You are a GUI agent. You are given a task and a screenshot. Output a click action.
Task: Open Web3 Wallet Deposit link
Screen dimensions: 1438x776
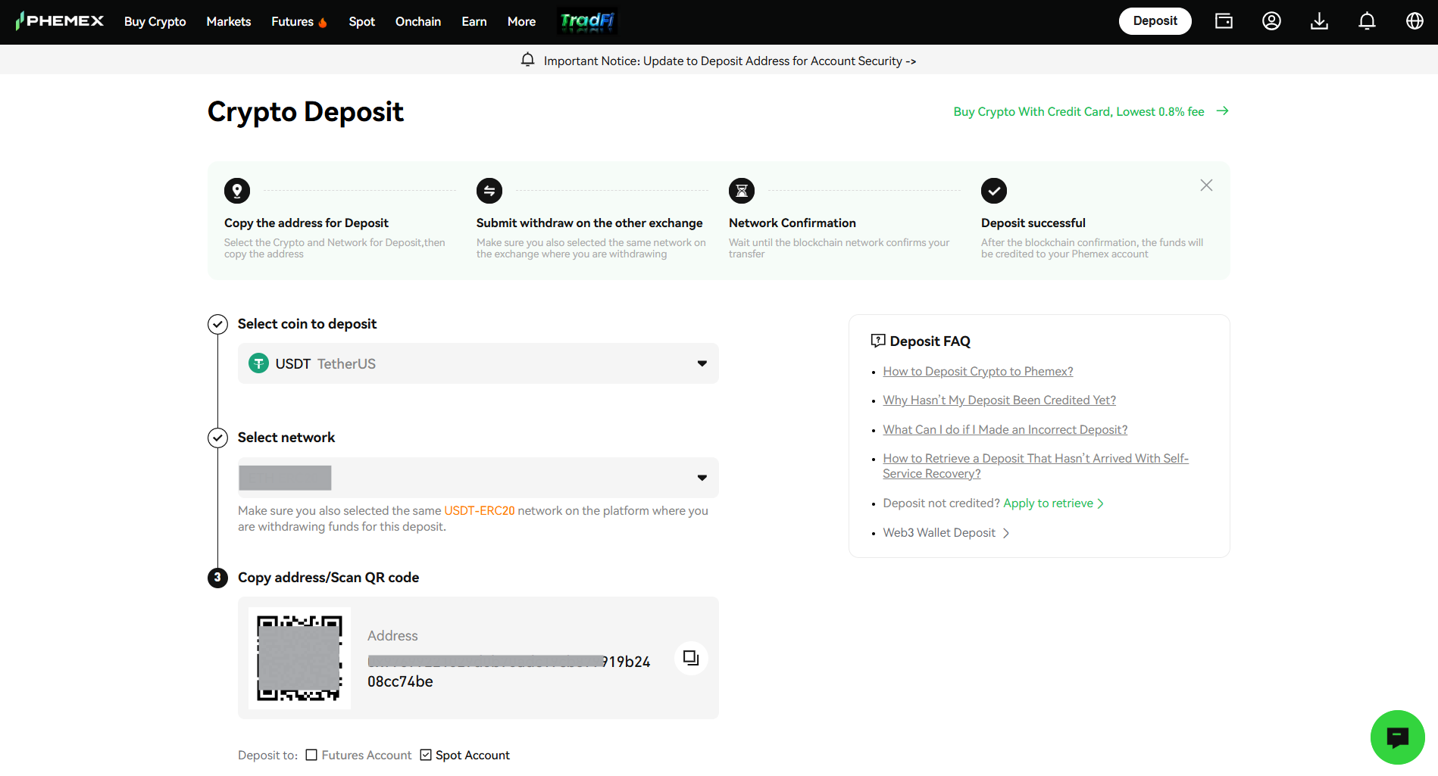(939, 533)
